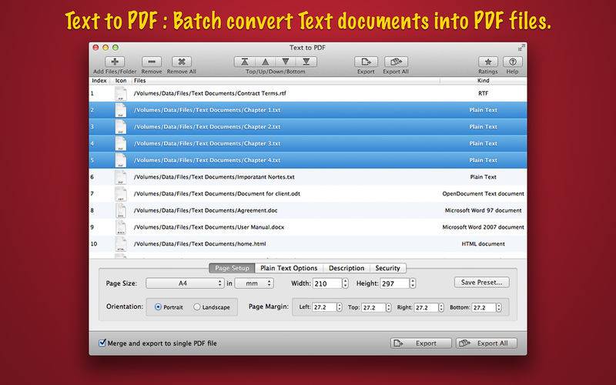616x385 pixels.
Task: Click the Save Preset... button
Action: (481, 283)
